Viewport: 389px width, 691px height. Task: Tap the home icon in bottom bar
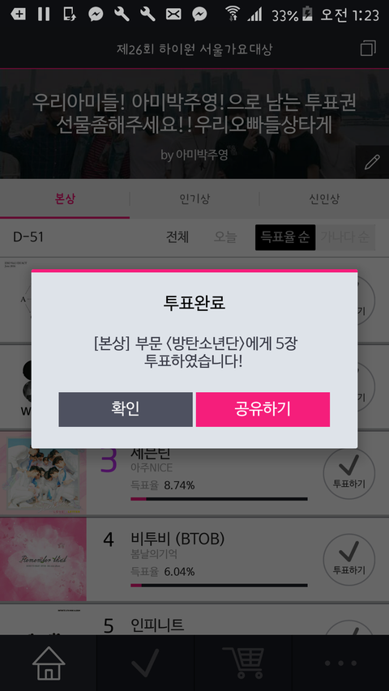(49, 663)
